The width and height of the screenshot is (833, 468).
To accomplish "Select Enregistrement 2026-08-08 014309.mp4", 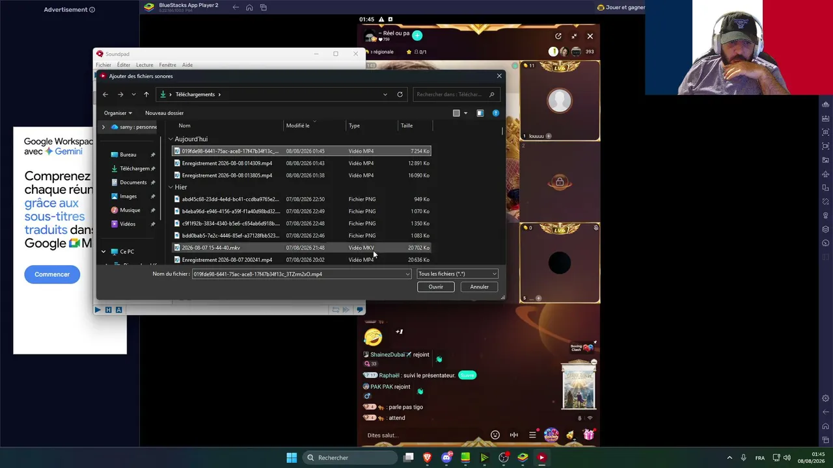I will click(x=301, y=163).
